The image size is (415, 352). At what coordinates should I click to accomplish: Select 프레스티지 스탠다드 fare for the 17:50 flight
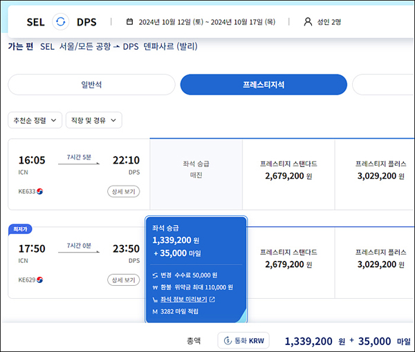point(288,263)
